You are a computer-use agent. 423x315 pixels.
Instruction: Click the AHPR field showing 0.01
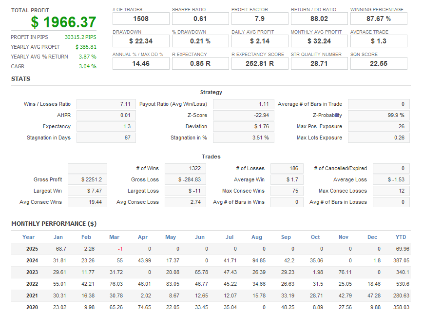tap(106, 115)
